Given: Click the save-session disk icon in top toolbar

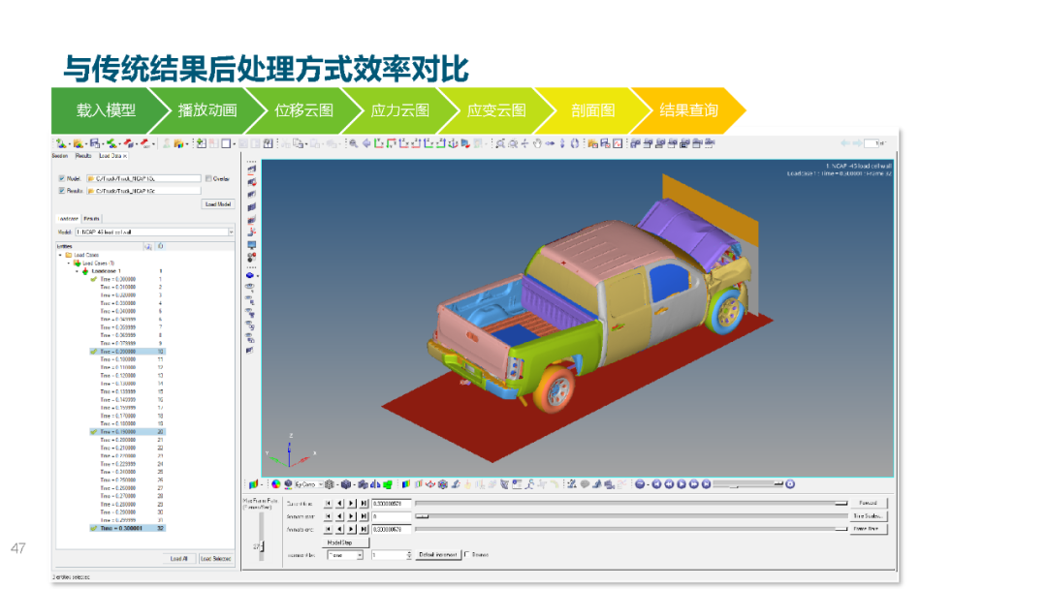Looking at the screenshot, I should pos(95,143).
